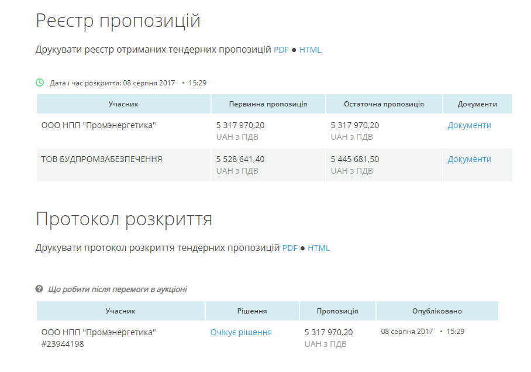Image resolution: width=531 pixels, height=372 pixels.
Task: Click the Очікує рішення decision link
Action: point(241,332)
